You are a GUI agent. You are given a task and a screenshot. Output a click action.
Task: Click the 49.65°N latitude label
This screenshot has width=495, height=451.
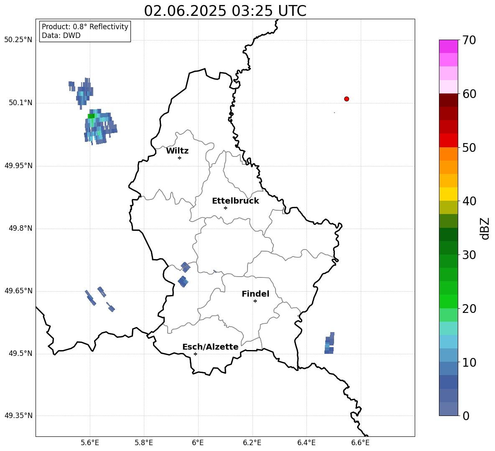pos(18,290)
